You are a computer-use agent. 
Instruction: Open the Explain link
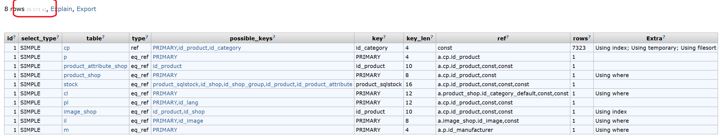click(61, 9)
